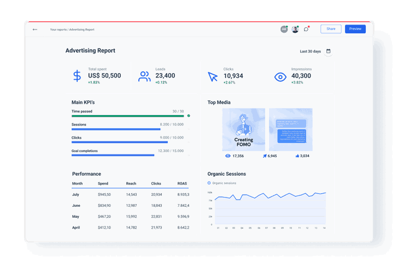Click the 40,300 impressions value

[x=301, y=76]
